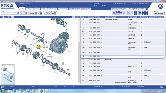Select the 'ИЗ' availability radio button
This screenshot has width=166, height=93.
point(103,5)
